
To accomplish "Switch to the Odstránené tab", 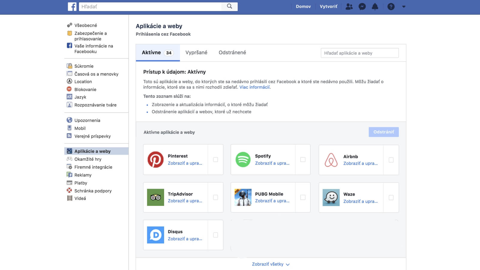I will pos(232,52).
